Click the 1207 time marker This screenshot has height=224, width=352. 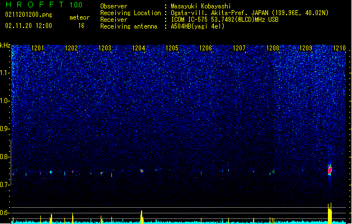click(x=239, y=48)
